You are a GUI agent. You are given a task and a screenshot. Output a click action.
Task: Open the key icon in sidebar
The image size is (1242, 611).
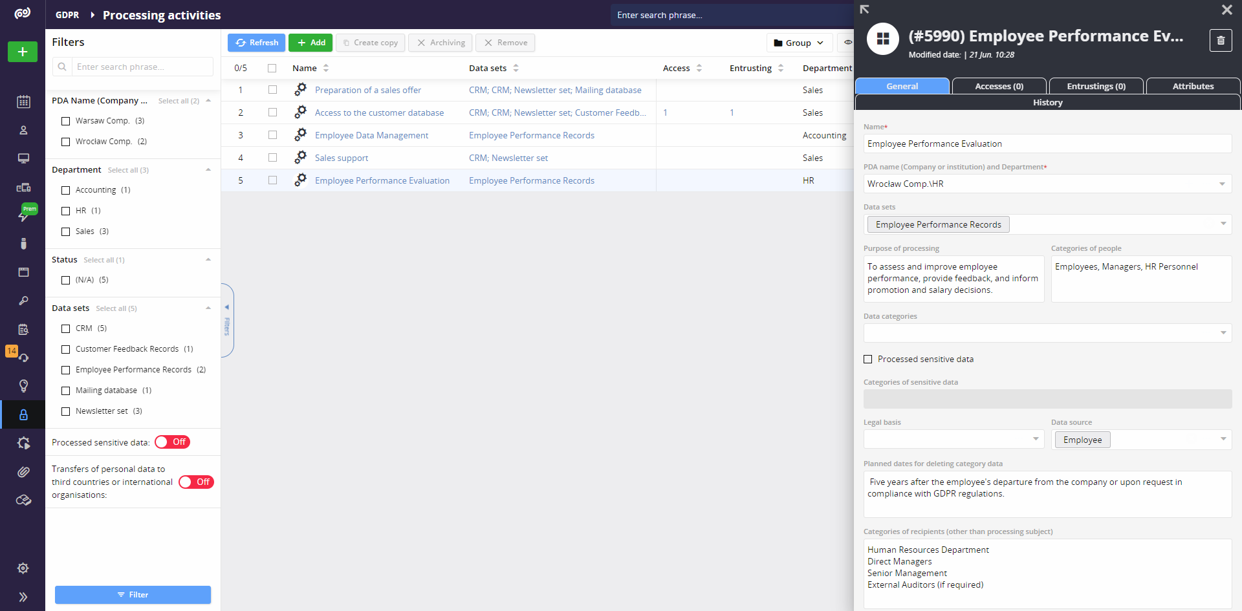tap(23, 301)
